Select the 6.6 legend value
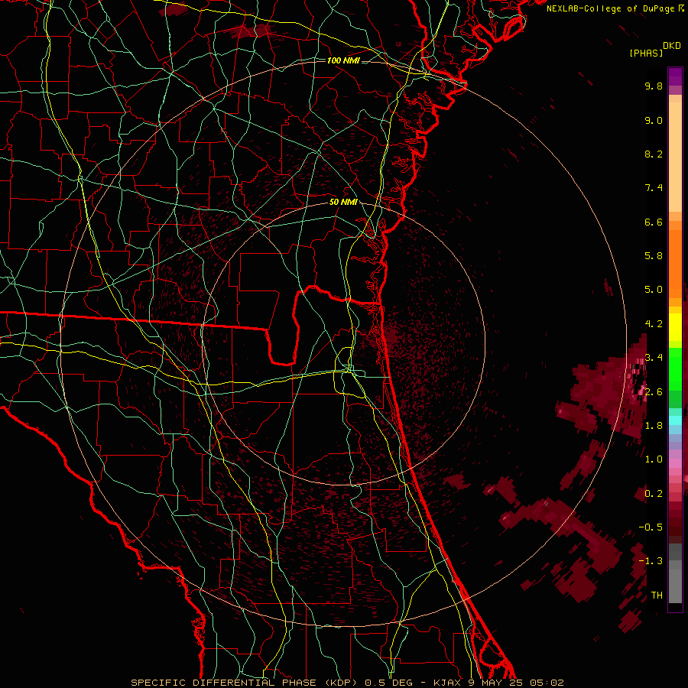Viewport: 688px width, 688px height. (654, 222)
